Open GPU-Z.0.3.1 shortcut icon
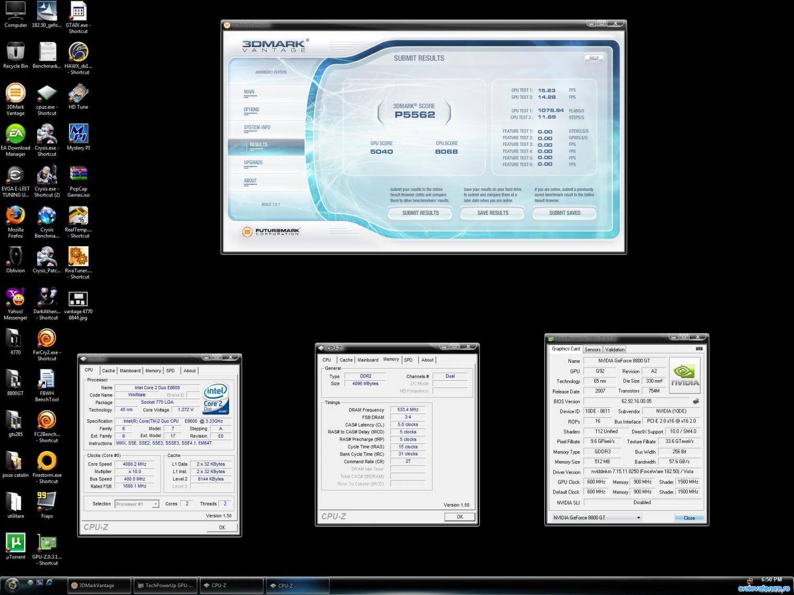The image size is (794, 595). [47, 549]
